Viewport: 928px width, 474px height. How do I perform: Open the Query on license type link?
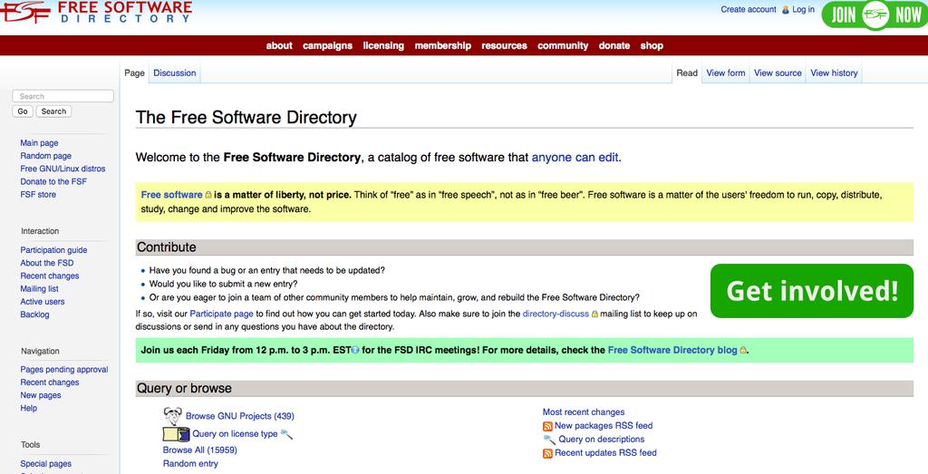(x=235, y=434)
